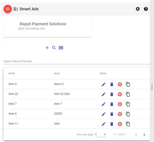This screenshot has width=154, height=142.
Task: Click the Search Recent Results field
Action: click(x=77, y=61)
